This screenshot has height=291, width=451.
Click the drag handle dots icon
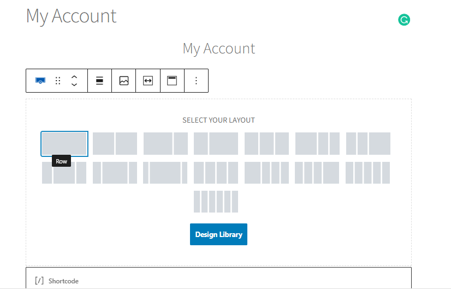point(58,81)
